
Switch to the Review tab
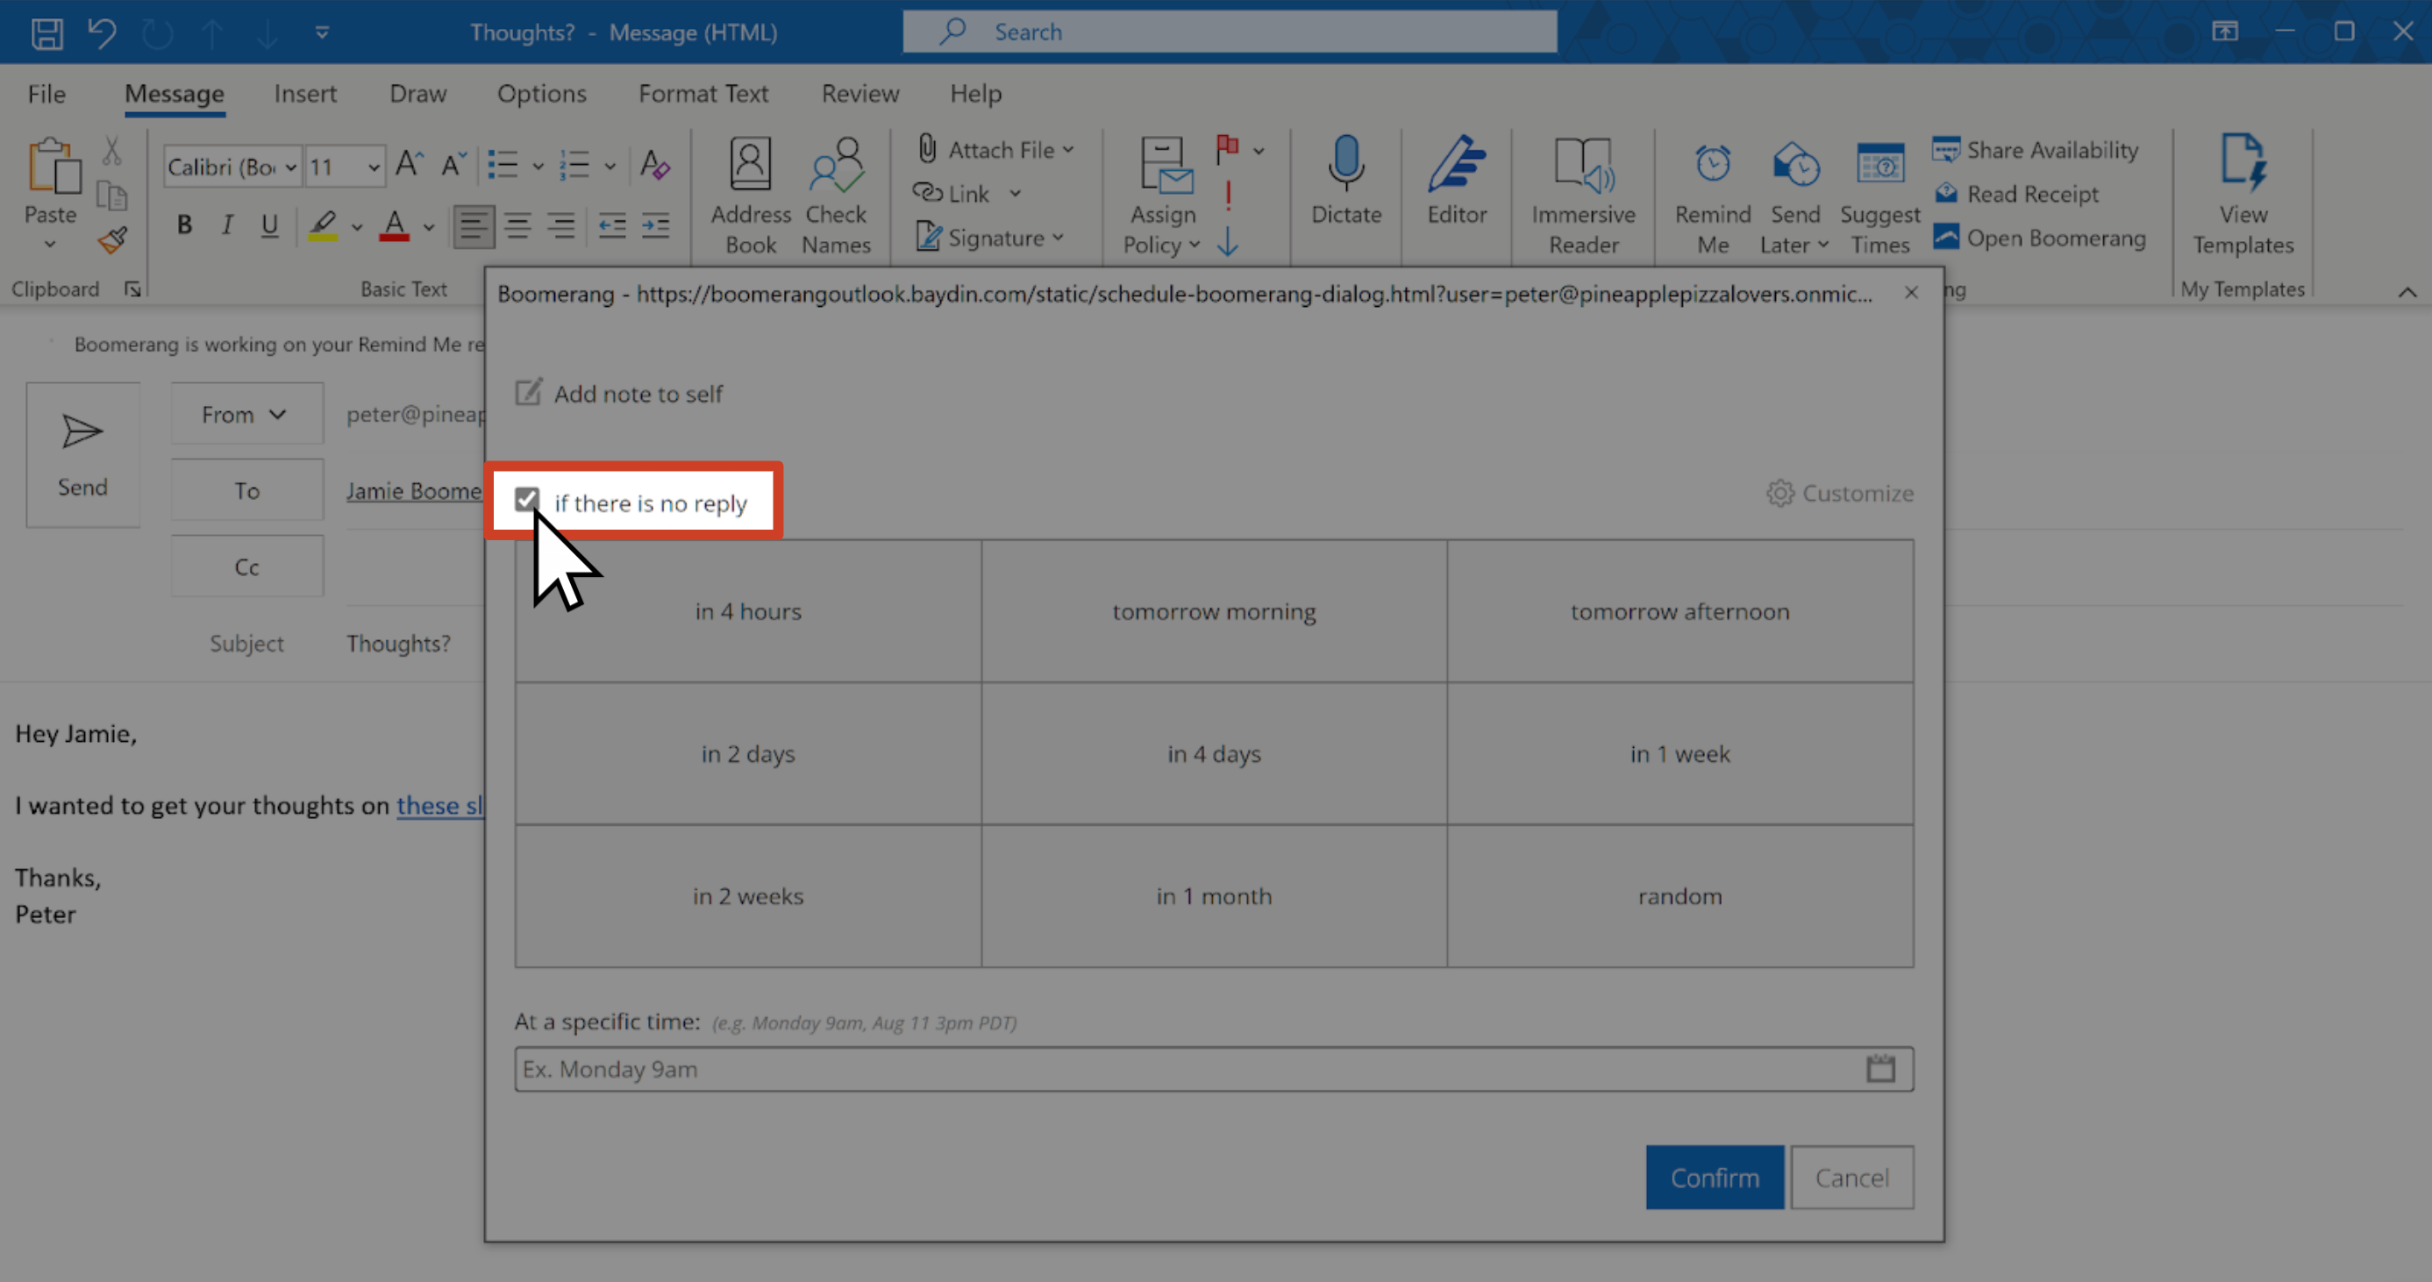point(860,94)
